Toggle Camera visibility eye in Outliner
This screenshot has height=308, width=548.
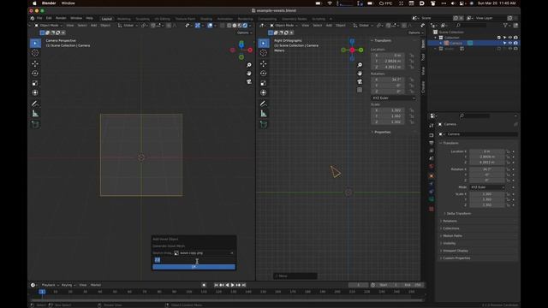point(510,43)
